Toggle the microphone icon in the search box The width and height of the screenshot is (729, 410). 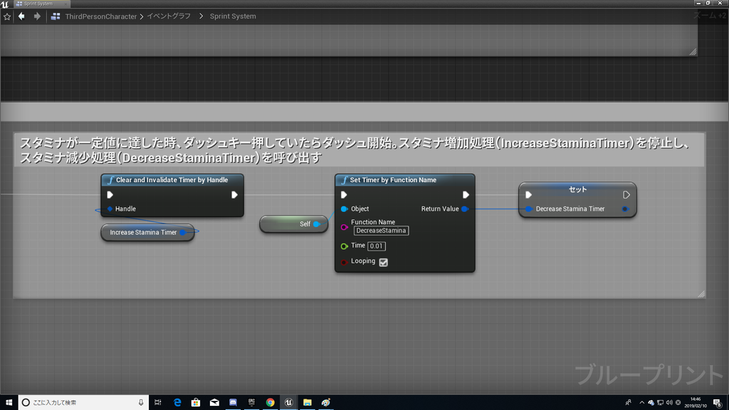tap(141, 402)
